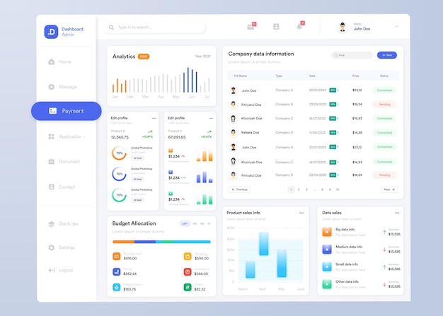The height and width of the screenshot is (316, 443).
Task: Click the magnifier icon in search bar
Action: [x=111, y=28]
